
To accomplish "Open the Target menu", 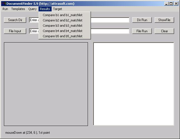I will [58, 9].
